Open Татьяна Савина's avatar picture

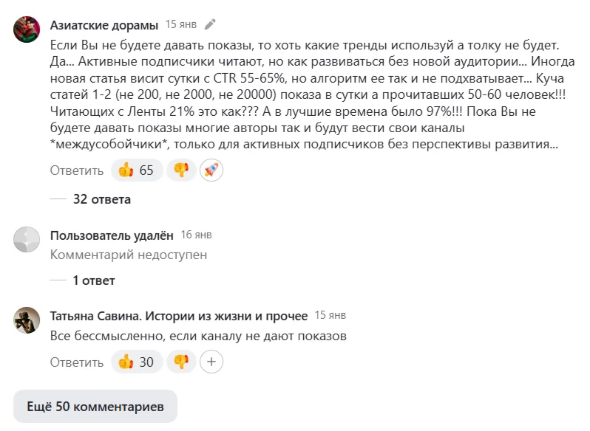pos(27,320)
